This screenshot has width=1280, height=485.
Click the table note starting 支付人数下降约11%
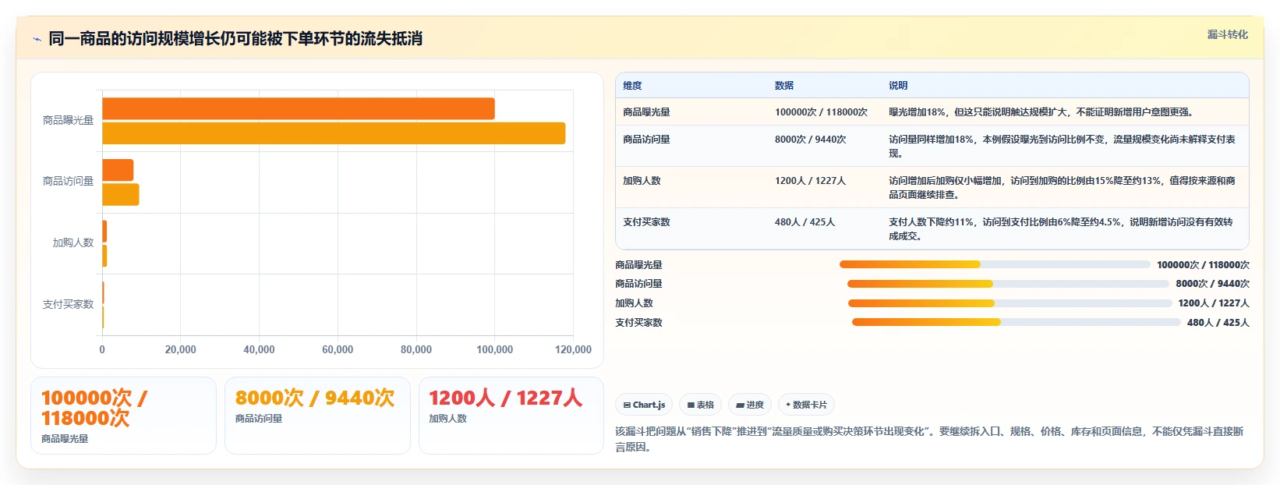pyautogui.click(x=1061, y=229)
